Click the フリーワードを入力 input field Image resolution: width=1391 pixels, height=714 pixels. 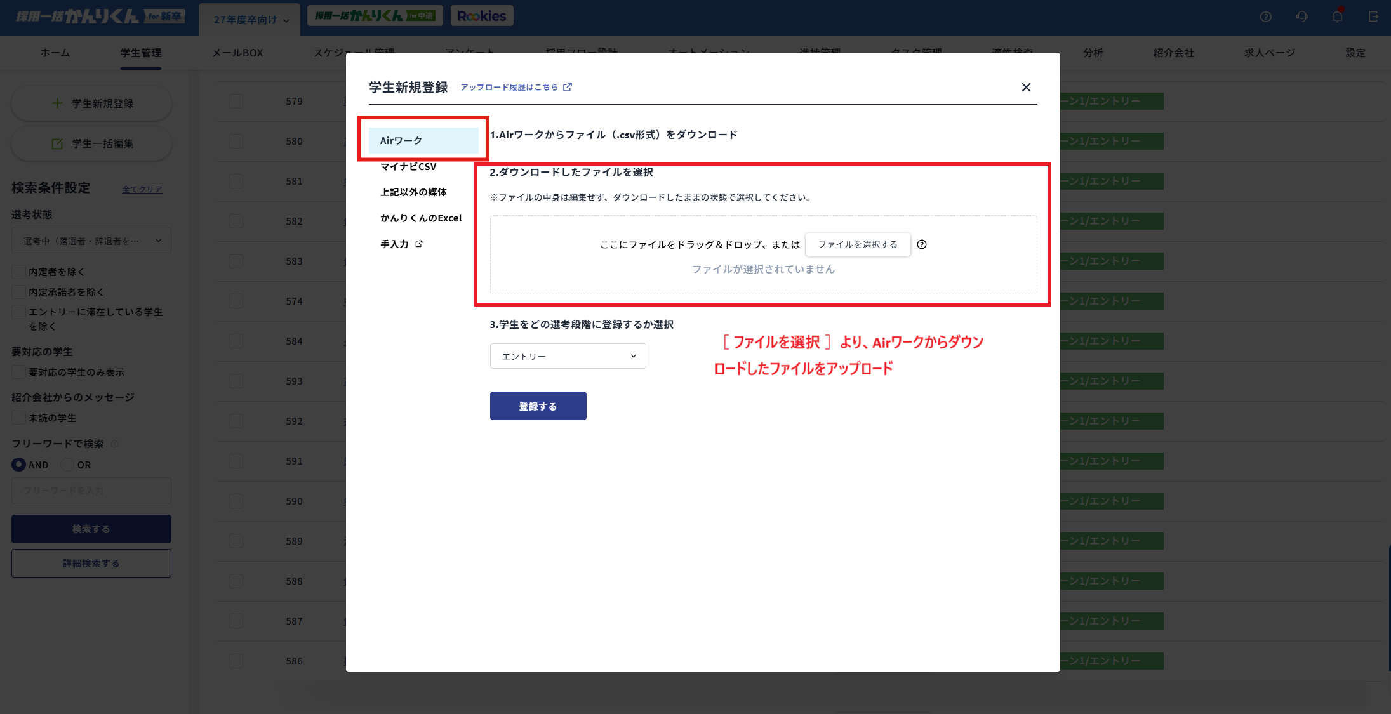91,490
